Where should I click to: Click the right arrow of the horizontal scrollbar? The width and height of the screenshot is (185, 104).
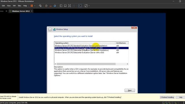point(127,64)
